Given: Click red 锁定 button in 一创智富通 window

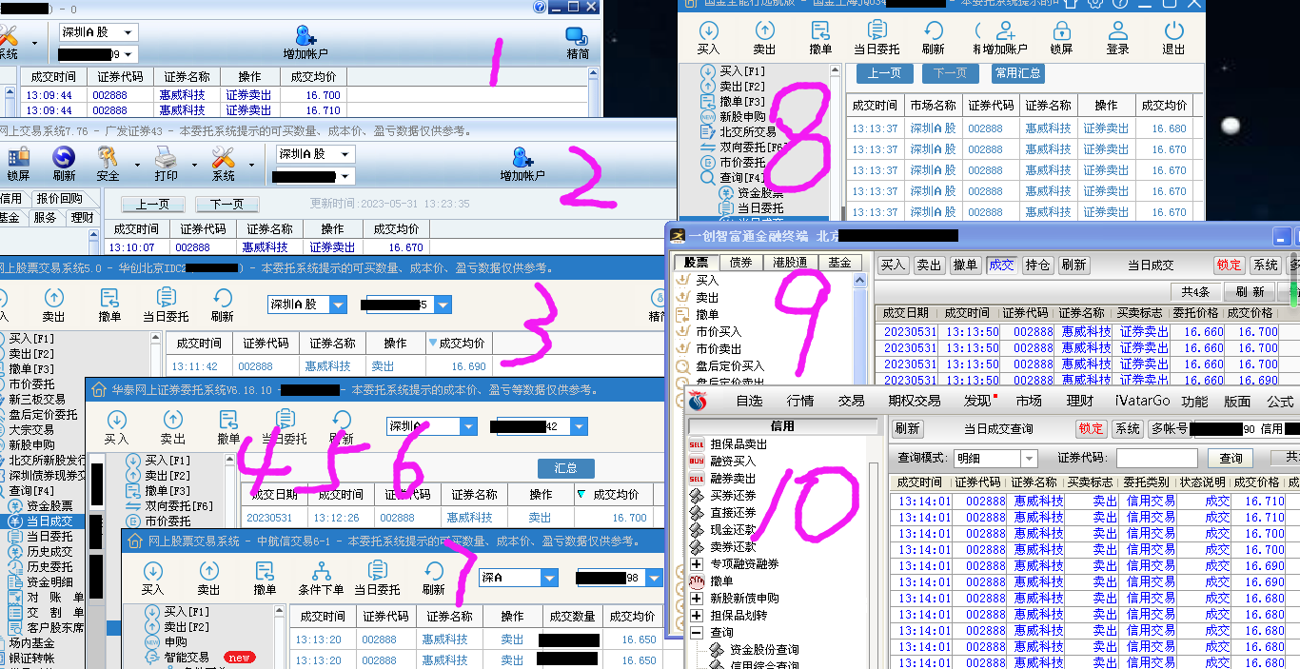Looking at the screenshot, I should [1229, 266].
